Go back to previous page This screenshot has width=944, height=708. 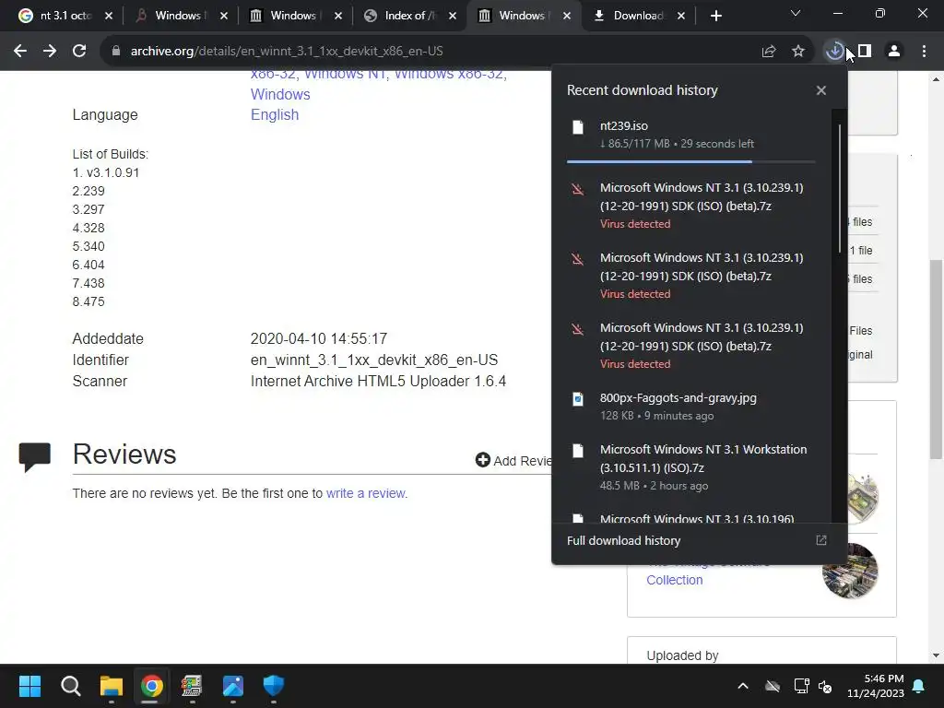pos(20,52)
